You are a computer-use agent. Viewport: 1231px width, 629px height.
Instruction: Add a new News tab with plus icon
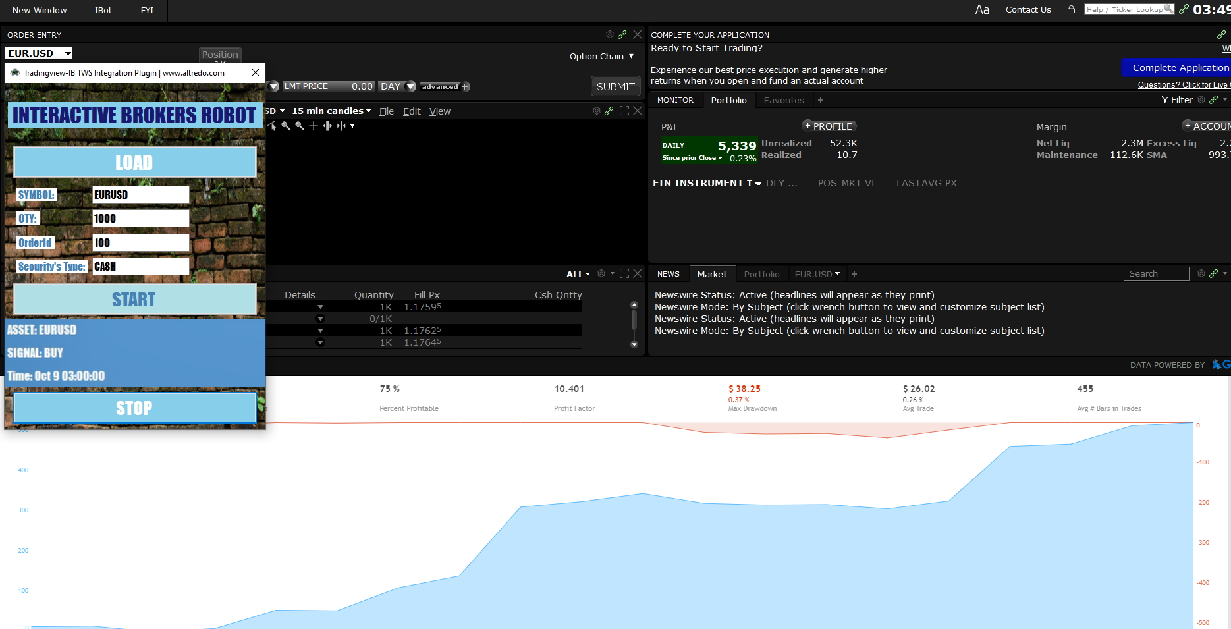[x=854, y=274]
